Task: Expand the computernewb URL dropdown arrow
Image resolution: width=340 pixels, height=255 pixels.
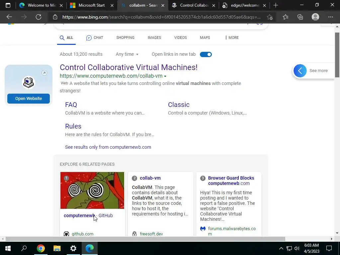Action: (x=165, y=76)
